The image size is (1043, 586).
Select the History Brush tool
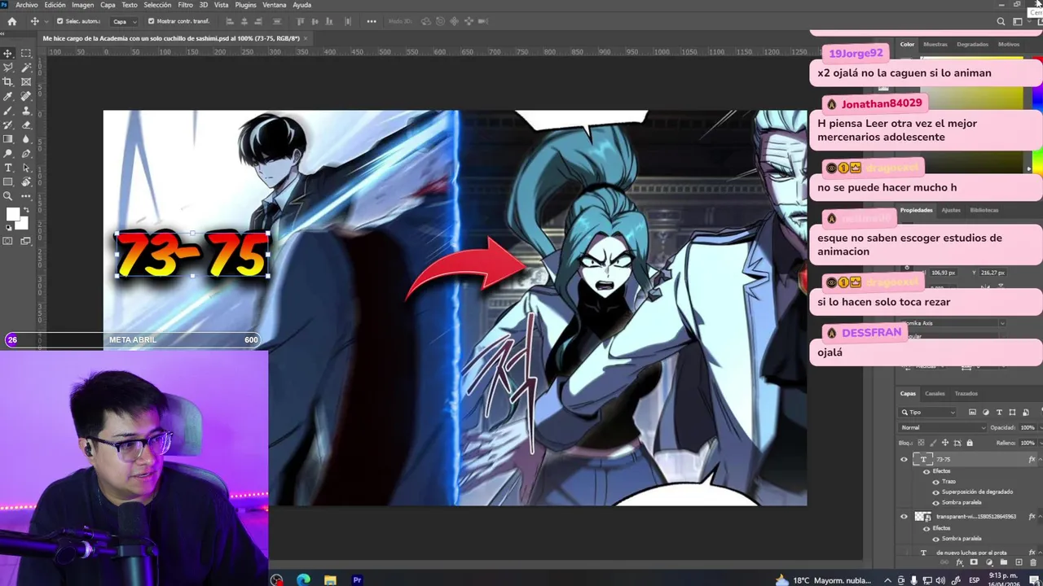(x=7, y=125)
